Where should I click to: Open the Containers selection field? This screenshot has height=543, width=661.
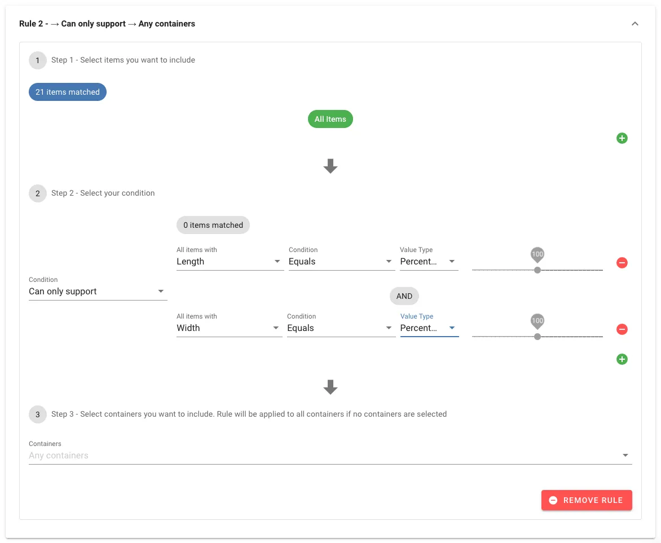(330, 455)
